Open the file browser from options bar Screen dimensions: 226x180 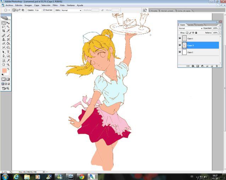point(145,10)
